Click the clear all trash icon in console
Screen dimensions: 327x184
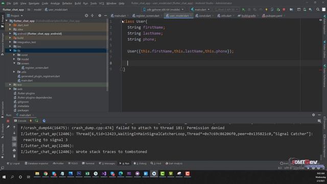(14, 156)
